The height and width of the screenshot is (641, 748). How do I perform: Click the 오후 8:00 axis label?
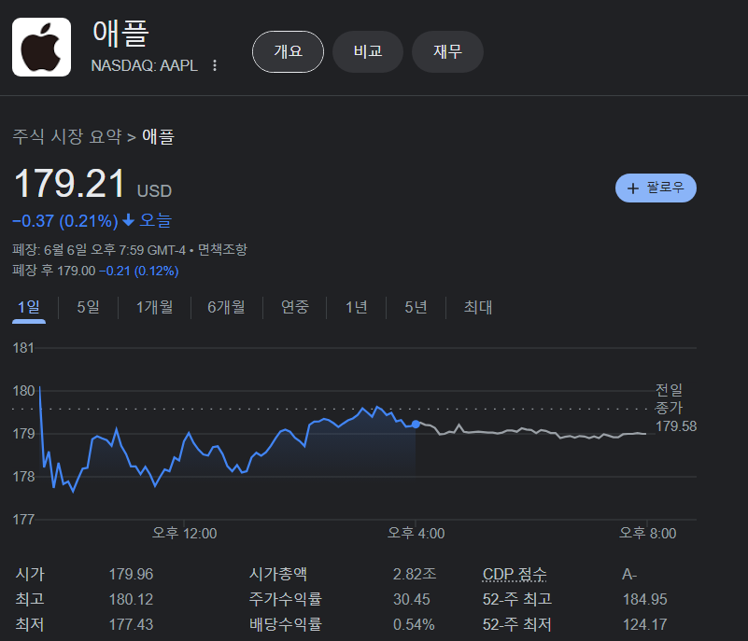(647, 534)
